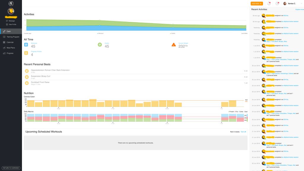Turn off upcoming scheduled workouts
The image size is (304, 171).
point(243,132)
